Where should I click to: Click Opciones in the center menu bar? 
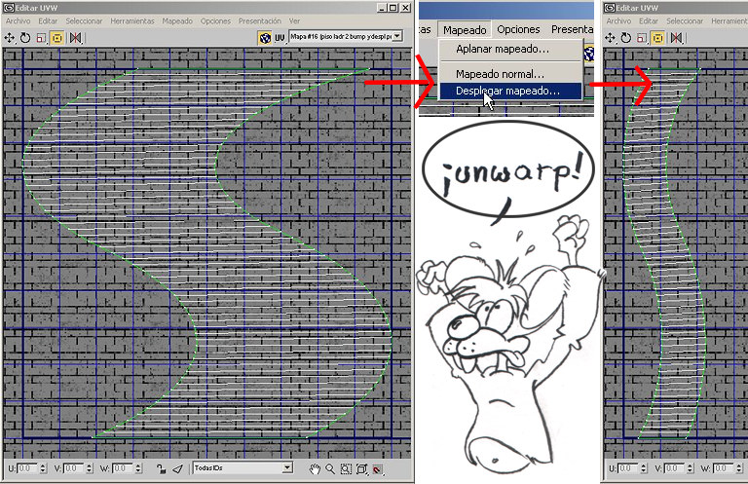tap(518, 29)
